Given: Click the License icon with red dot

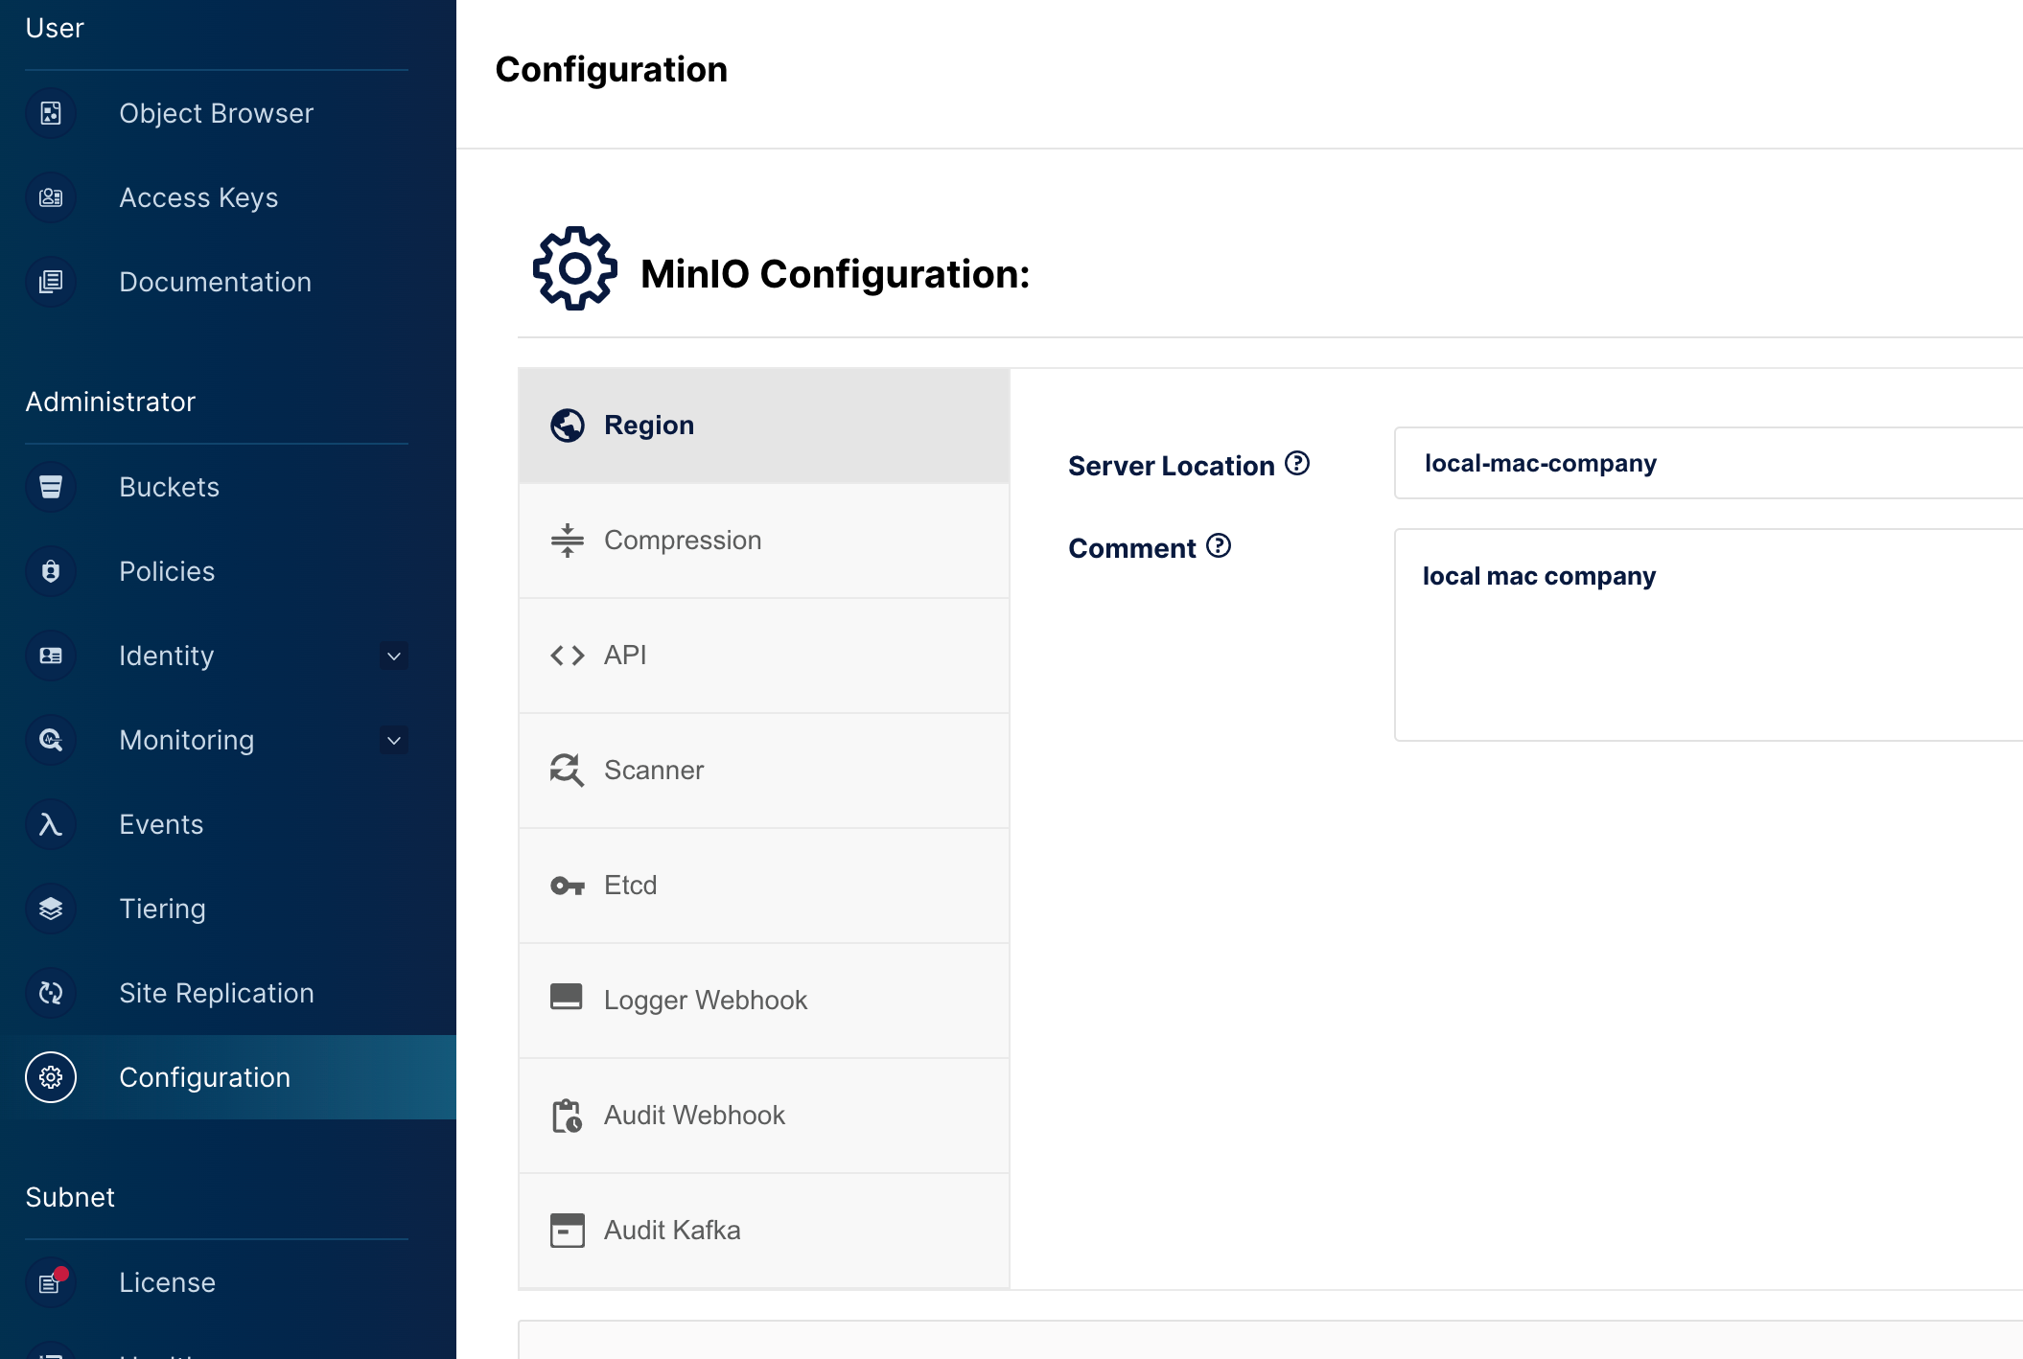Looking at the screenshot, I should (x=51, y=1282).
